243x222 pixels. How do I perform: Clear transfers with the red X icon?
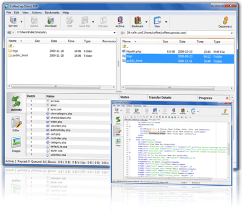click(x=227, y=98)
